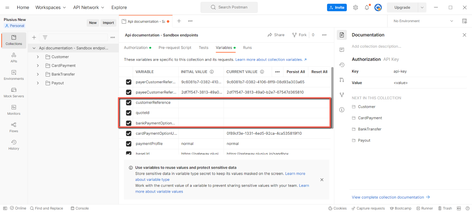Open the hamburger main menu

click(x=7, y=7)
